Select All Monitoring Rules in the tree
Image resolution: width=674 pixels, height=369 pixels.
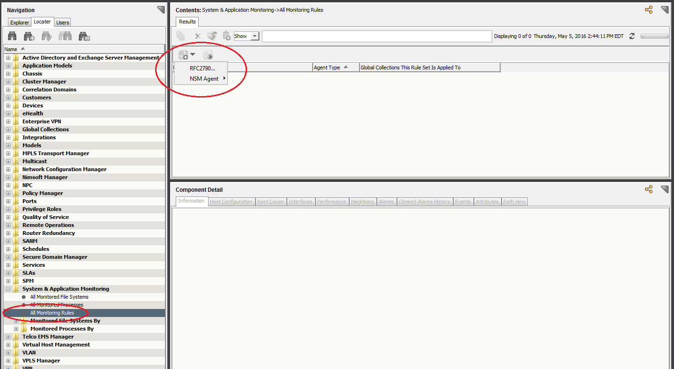(52, 313)
